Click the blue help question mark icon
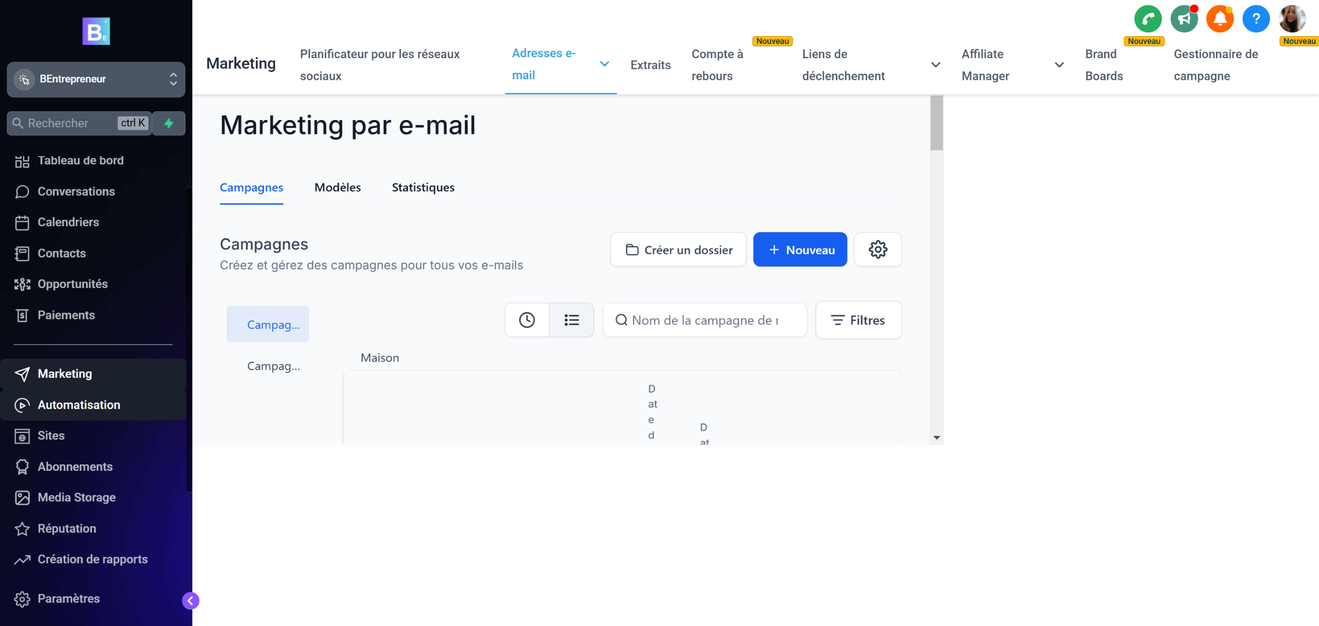1319x626 pixels. point(1256,19)
